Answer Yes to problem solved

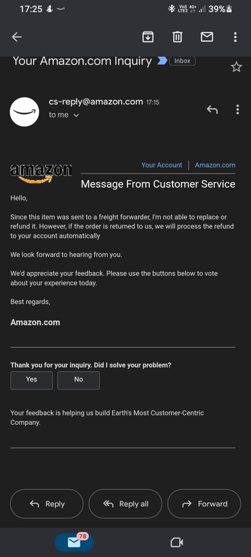(x=32, y=380)
